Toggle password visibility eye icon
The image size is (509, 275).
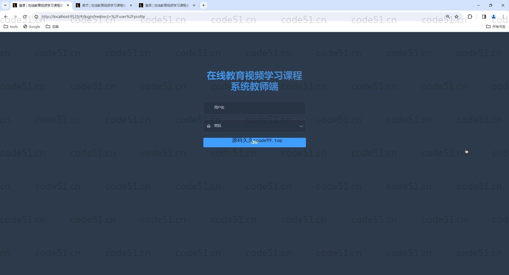click(x=301, y=126)
